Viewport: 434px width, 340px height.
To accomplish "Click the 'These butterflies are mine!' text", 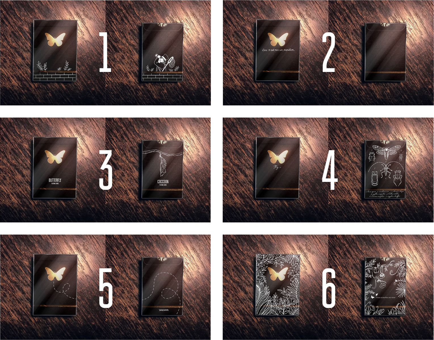I will [385, 297].
